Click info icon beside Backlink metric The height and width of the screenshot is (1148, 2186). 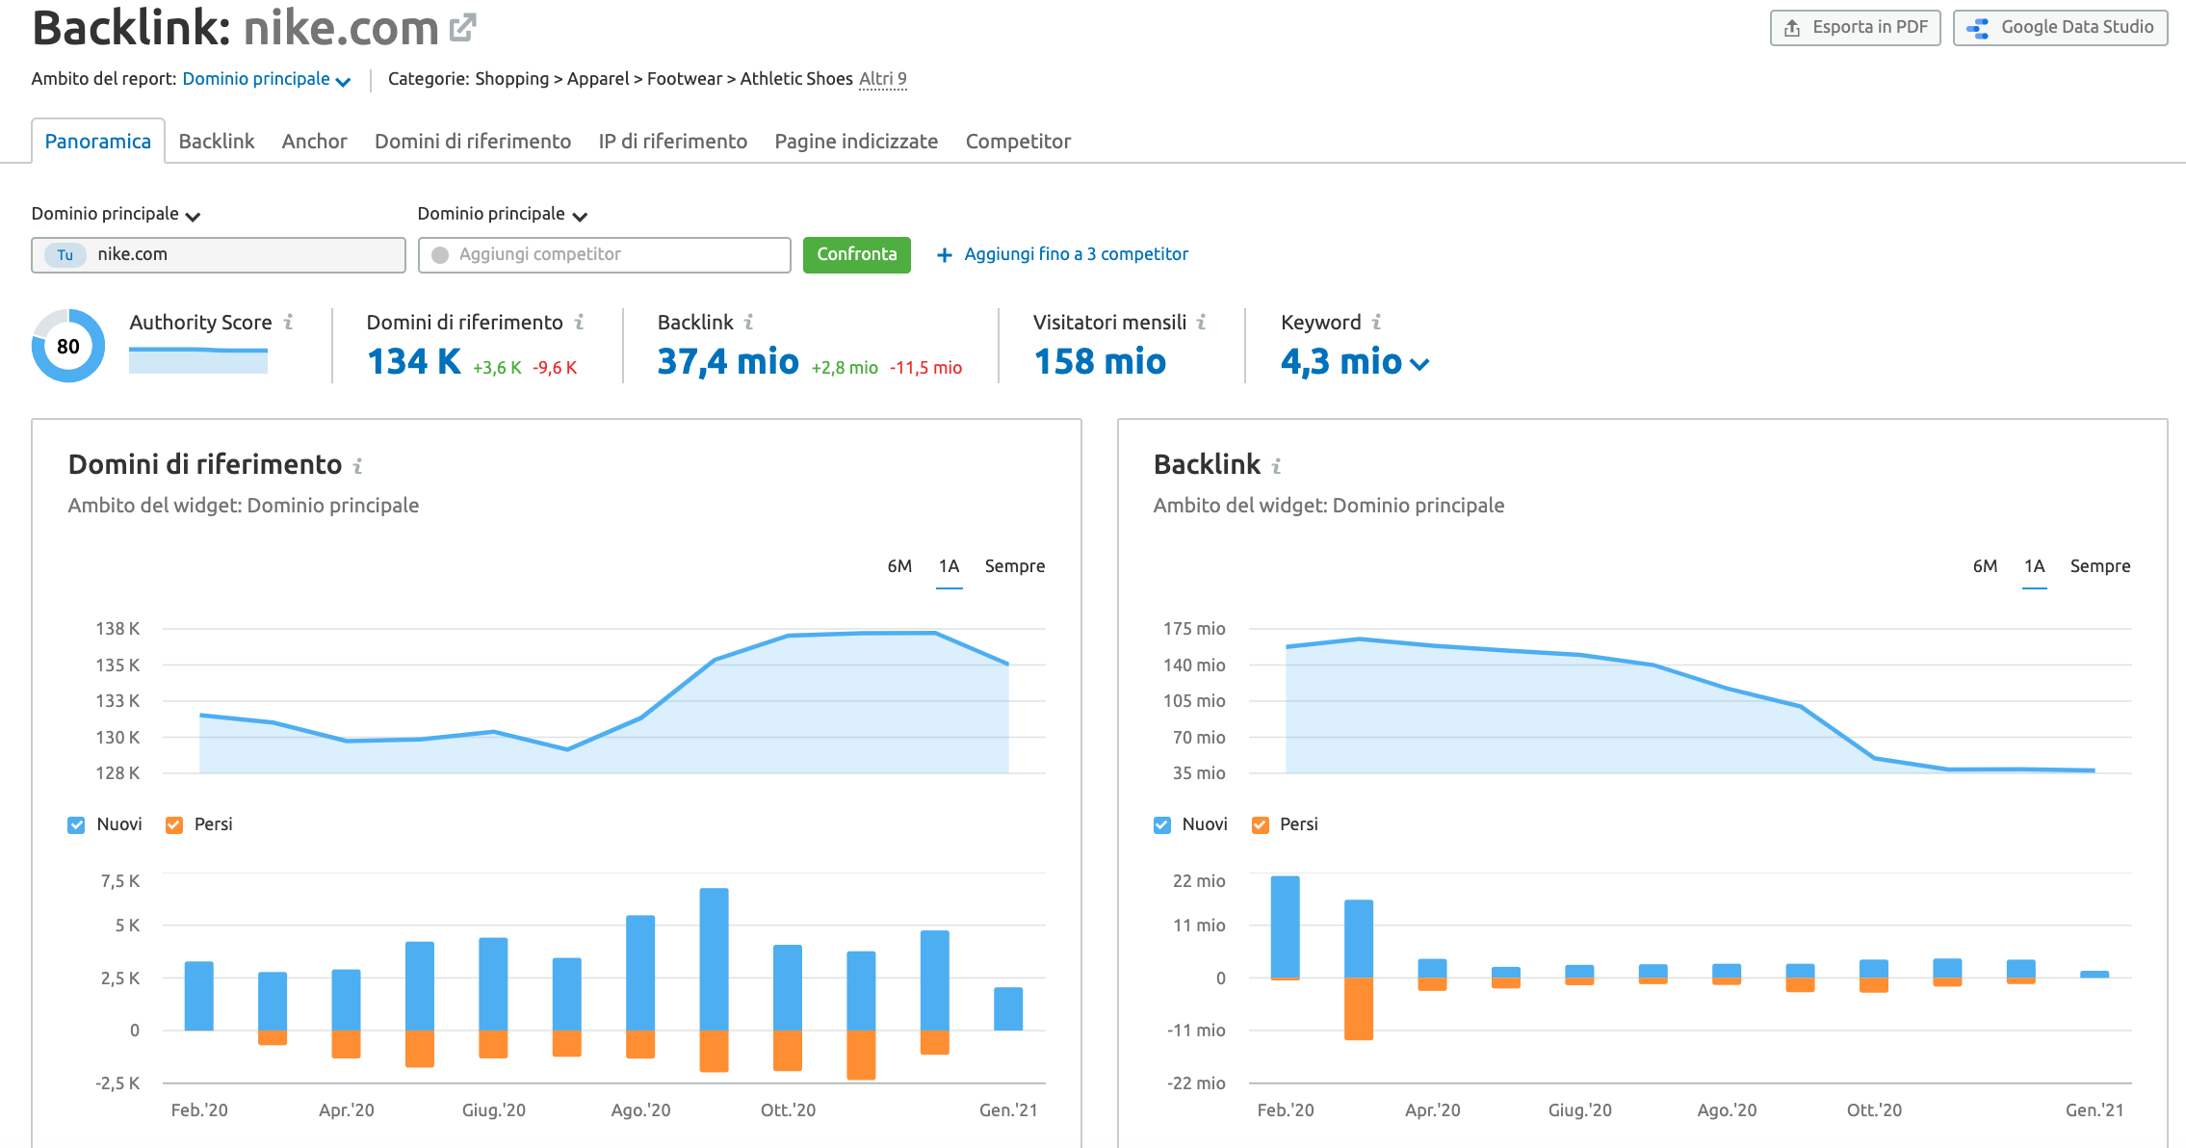pyautogui.click(x=748, y=322)
